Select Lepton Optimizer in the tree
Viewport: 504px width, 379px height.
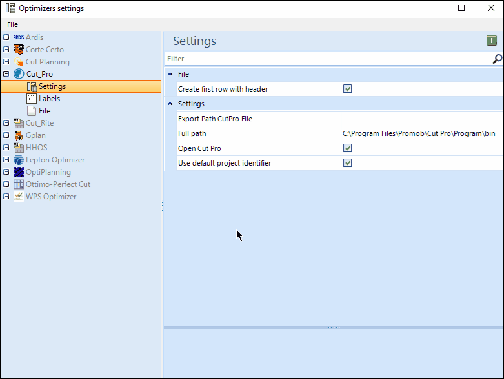point(55,160)
